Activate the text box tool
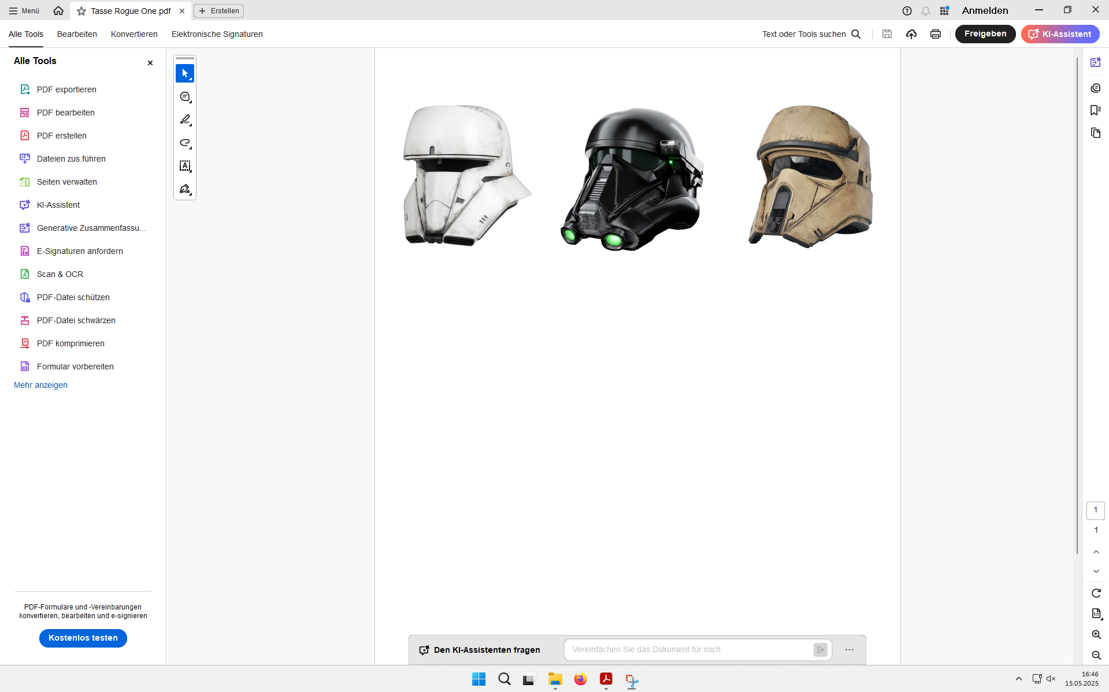1109x692 pixels. click(x=185, y=166)
